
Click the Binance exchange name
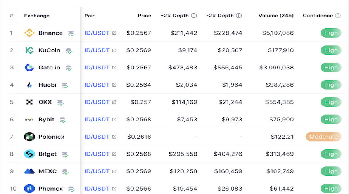50,33
